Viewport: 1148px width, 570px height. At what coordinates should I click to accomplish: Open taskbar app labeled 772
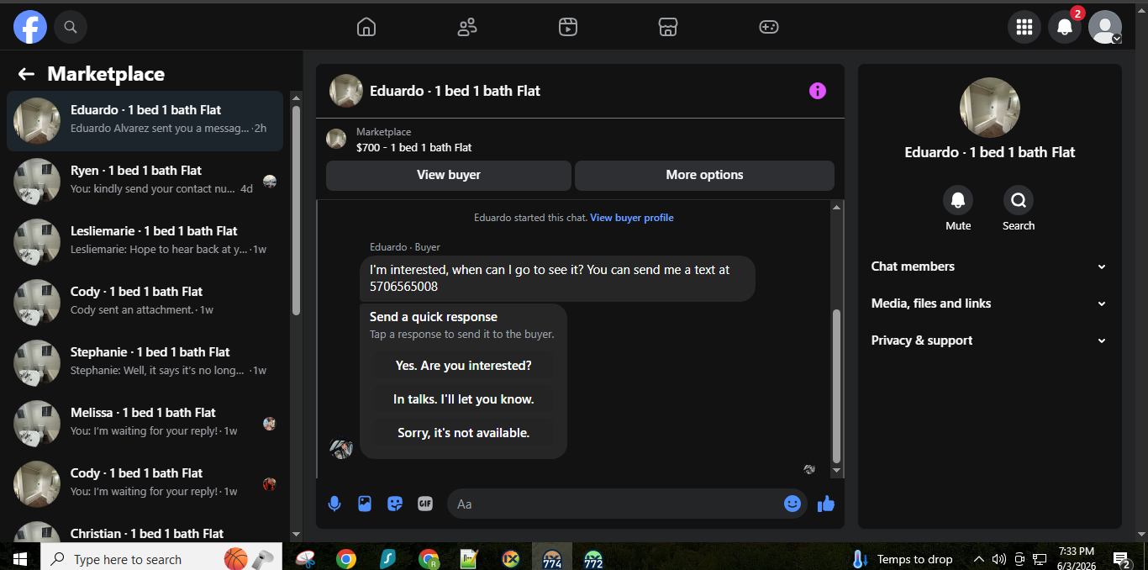(593, 559)
